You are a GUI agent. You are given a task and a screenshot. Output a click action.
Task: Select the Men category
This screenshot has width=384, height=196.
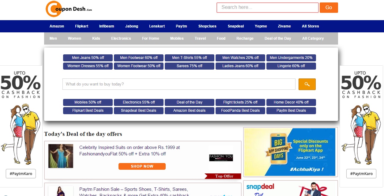coord(53,38)
